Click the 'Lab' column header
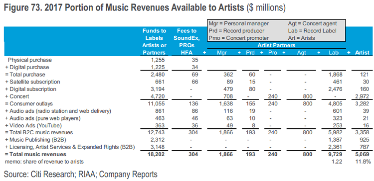The width and height of the screenshot is (374, 181). [334, 53]
